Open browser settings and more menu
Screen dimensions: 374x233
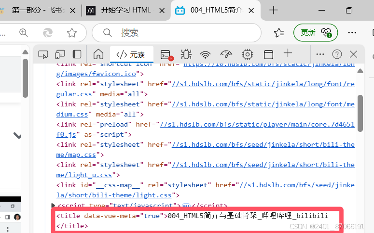(352, 33)
